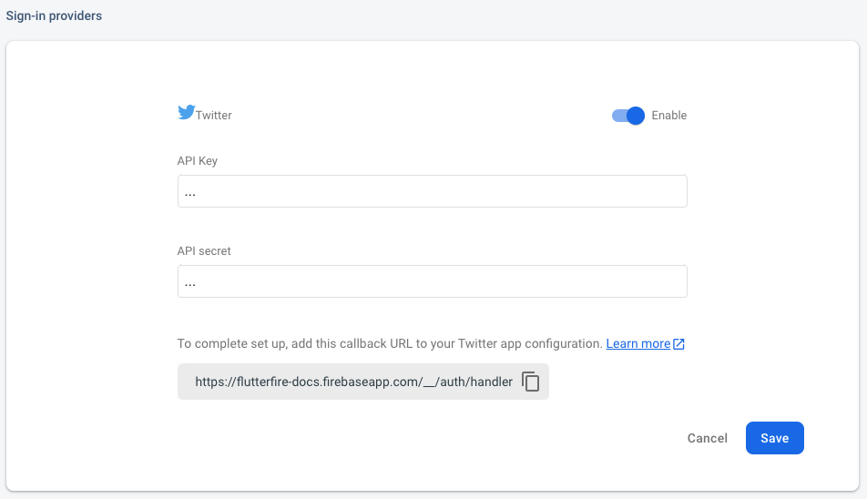Click the API secret label
The height and width of the screenshot is (499, 867).
click(204, 251)
